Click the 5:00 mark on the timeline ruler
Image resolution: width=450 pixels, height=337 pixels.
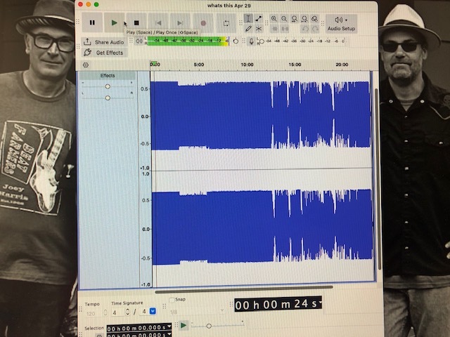coord(198,65)
